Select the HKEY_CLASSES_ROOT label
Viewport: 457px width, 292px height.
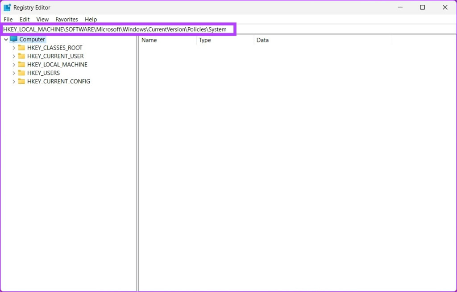(55, 48)
